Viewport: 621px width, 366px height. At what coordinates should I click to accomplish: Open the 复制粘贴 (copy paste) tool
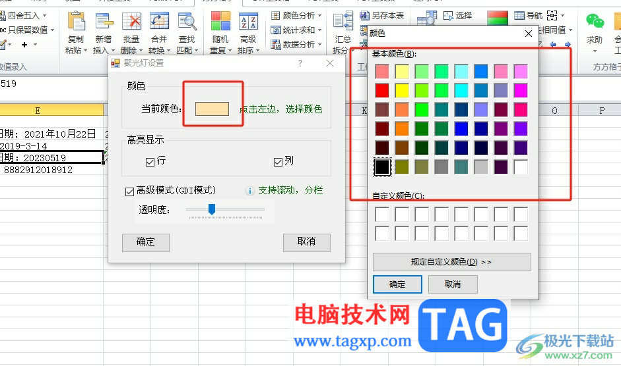[76, 33]
